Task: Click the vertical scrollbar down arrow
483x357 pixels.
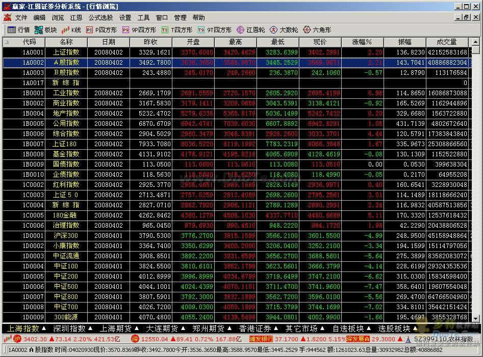Action: (x=476, y=319)
